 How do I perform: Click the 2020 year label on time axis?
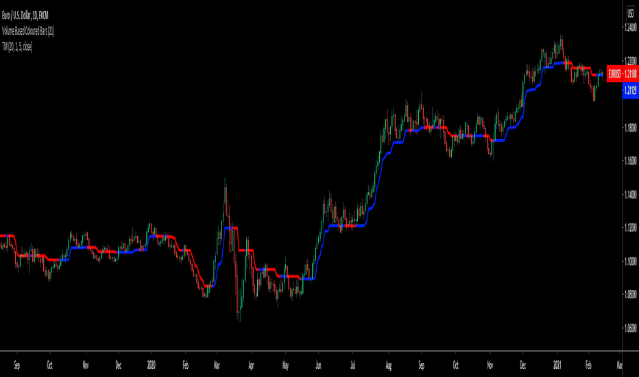[x=152, y=365]
